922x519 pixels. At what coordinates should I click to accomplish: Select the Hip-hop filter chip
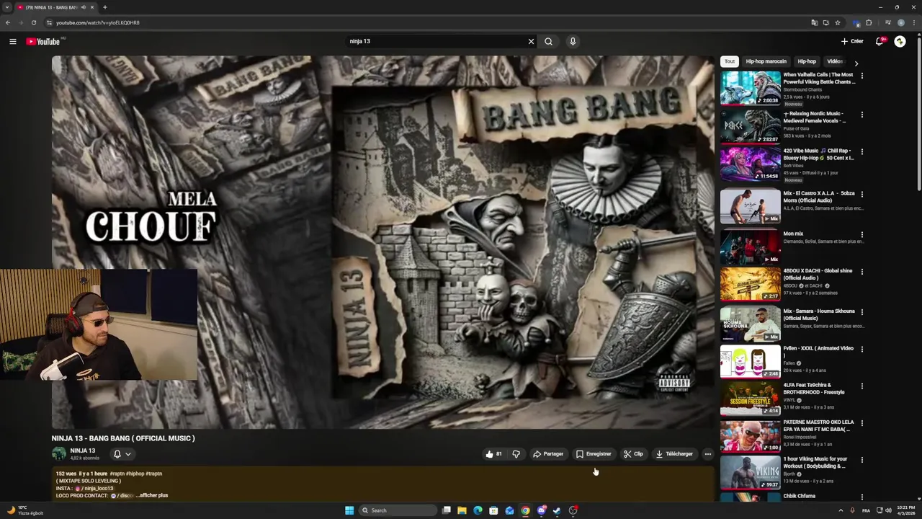coord(807,61)
